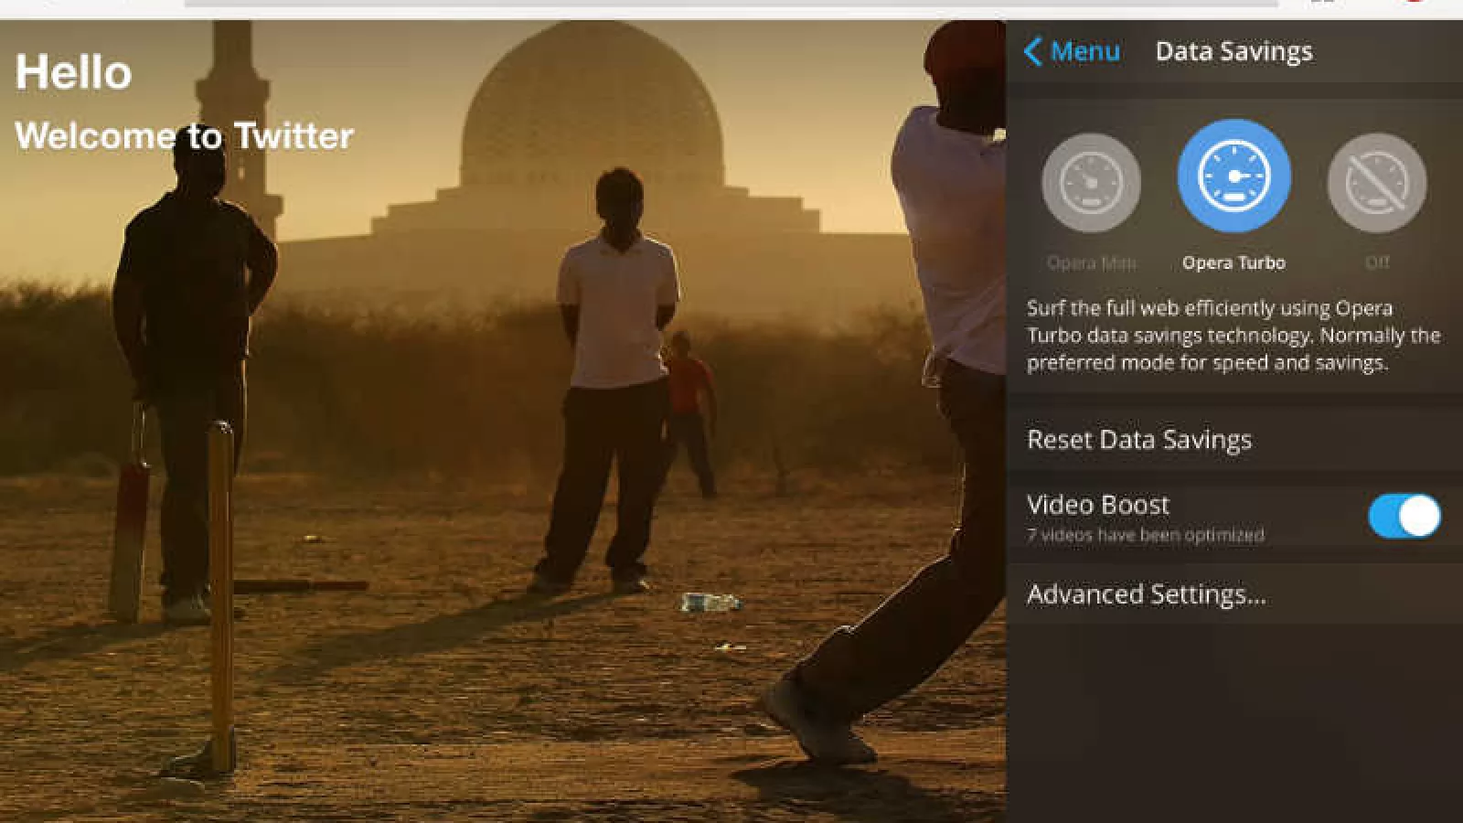Go back using the Menu chevron arrow
This screenshot has width=1463, height=823.
1033,51
